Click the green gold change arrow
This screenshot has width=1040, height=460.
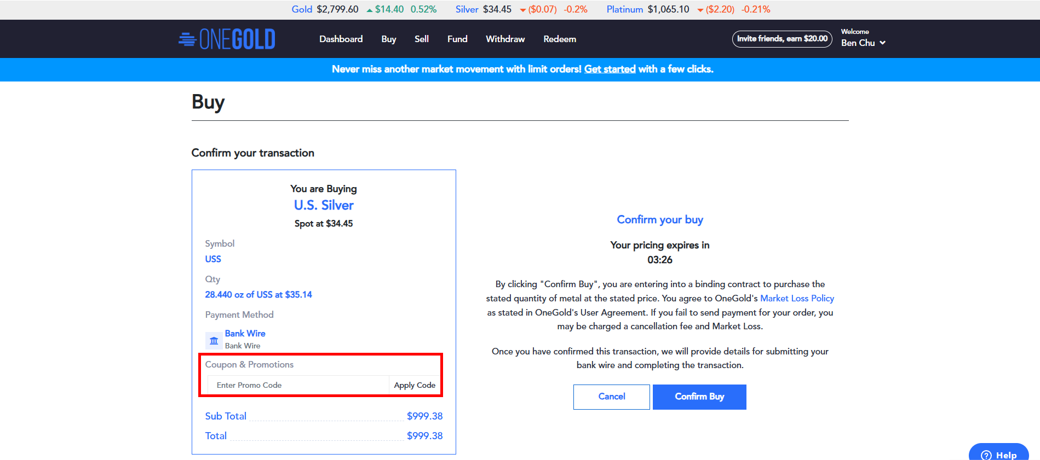[x=370, y=10]
